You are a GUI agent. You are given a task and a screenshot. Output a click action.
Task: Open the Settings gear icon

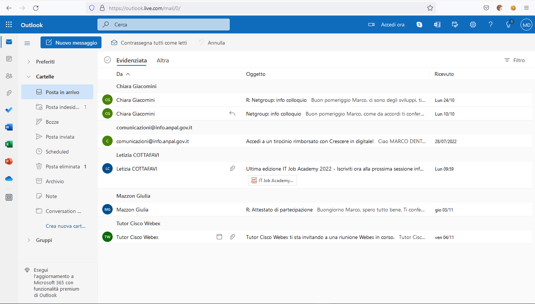(473, 25)
